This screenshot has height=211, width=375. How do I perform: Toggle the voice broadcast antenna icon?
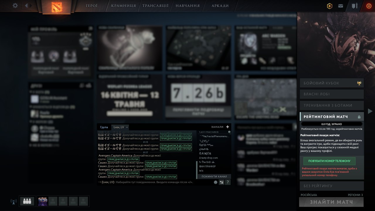13,202
